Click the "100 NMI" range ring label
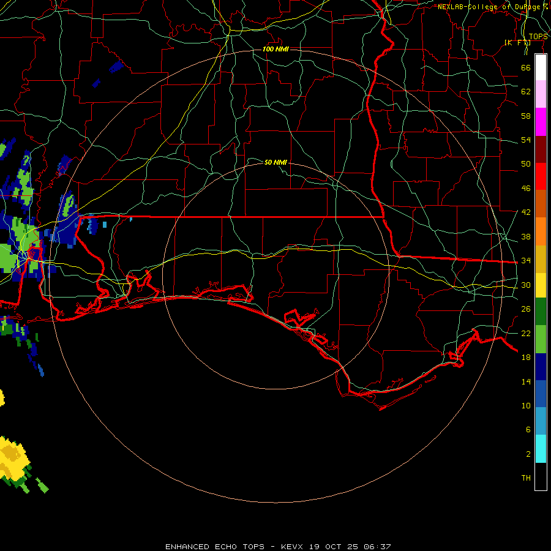Viewport: 551px width, 551px height. pos(275,49)
